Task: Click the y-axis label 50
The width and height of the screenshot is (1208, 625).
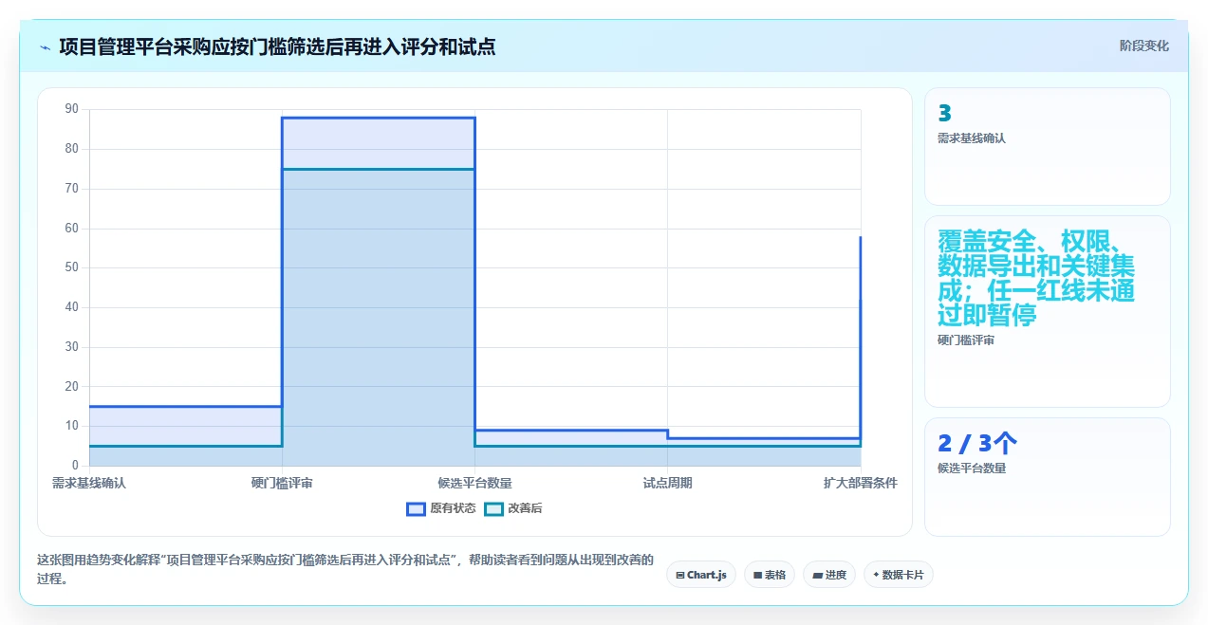Action: [72, 267]
